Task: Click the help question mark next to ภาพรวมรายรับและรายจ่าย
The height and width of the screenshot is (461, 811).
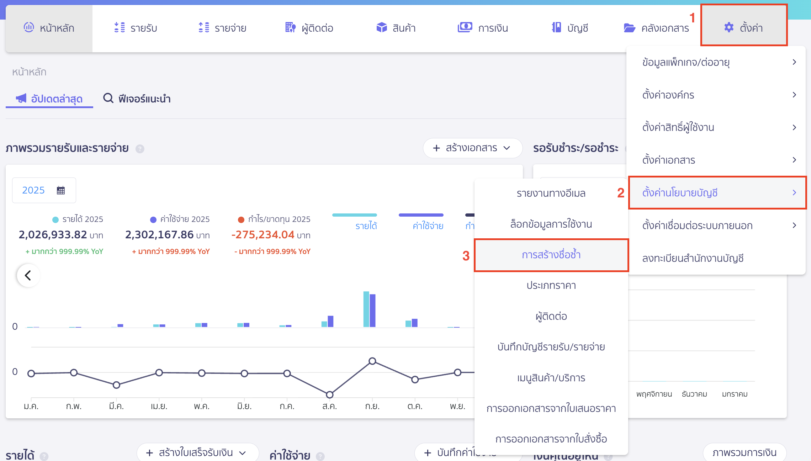Action: tap(139, 149)
